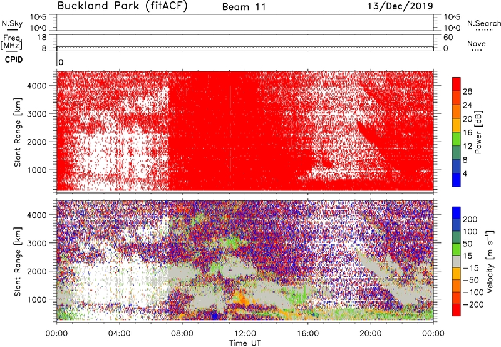Click the blue bottom segment of power colorbar
The height and width of the screenshot is (347, 501).
click(457, 180)
